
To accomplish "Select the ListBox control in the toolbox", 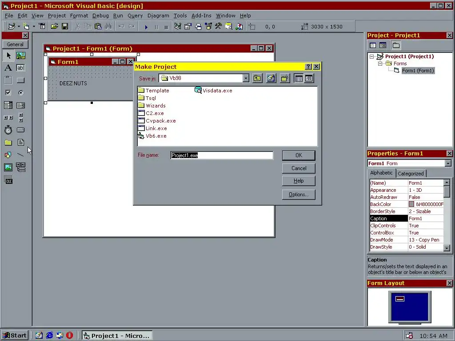I will click(x=20, y=105).
